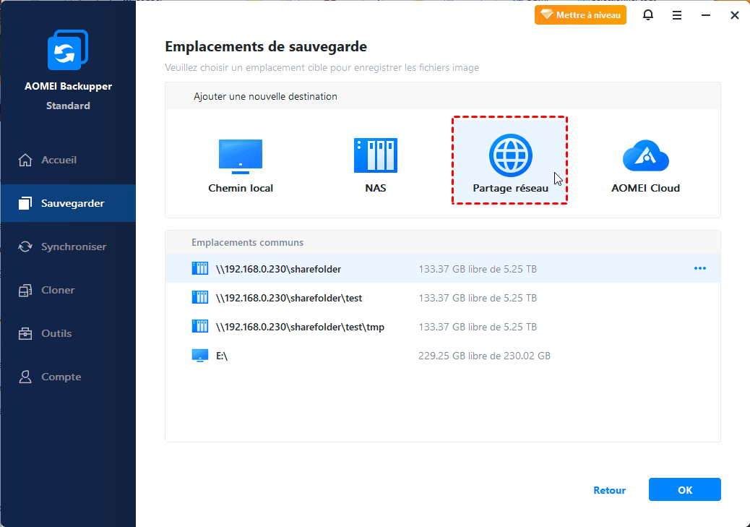Confirm with the OK button
750x527 pixels.
(684, 489)
